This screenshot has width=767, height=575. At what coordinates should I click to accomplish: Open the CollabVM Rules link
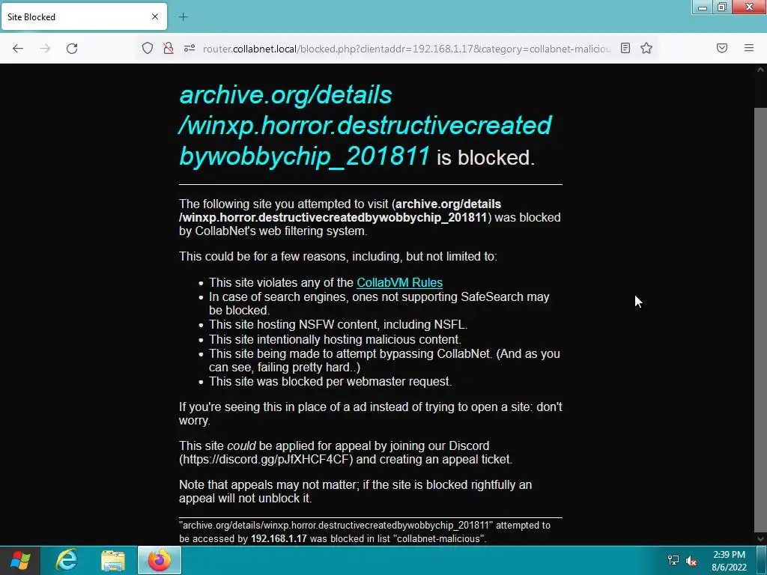click(400, 282)
